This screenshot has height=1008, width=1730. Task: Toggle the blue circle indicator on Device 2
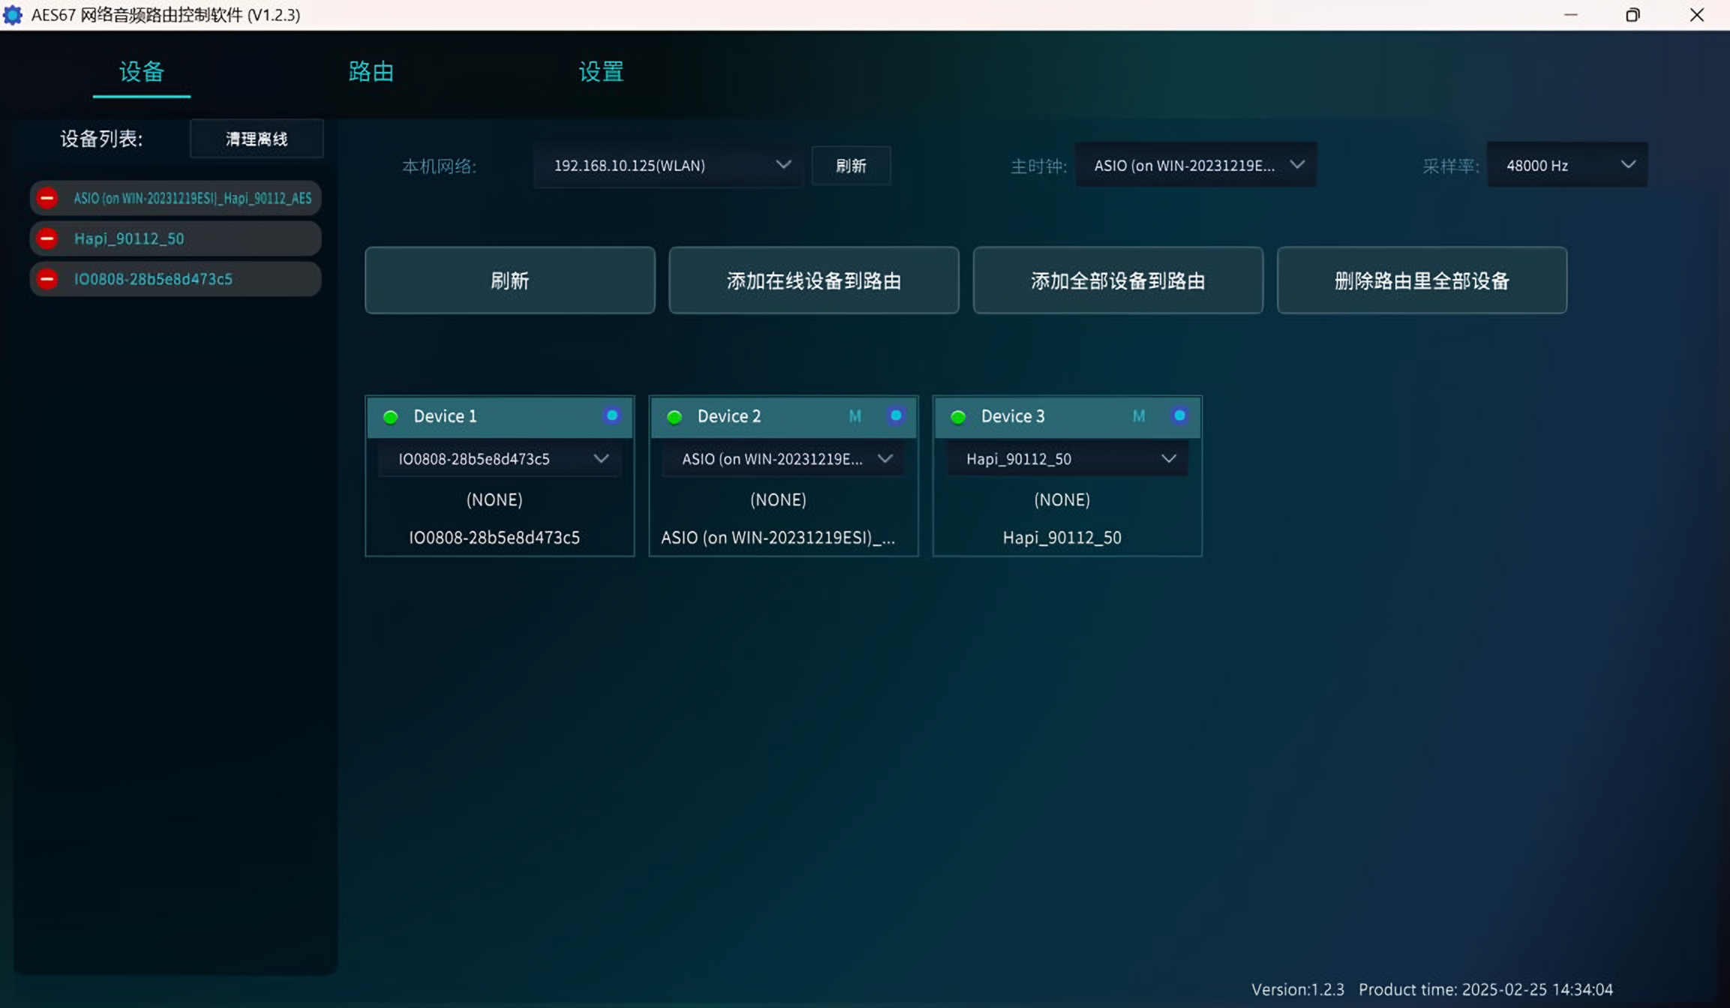tap(896, 415)
